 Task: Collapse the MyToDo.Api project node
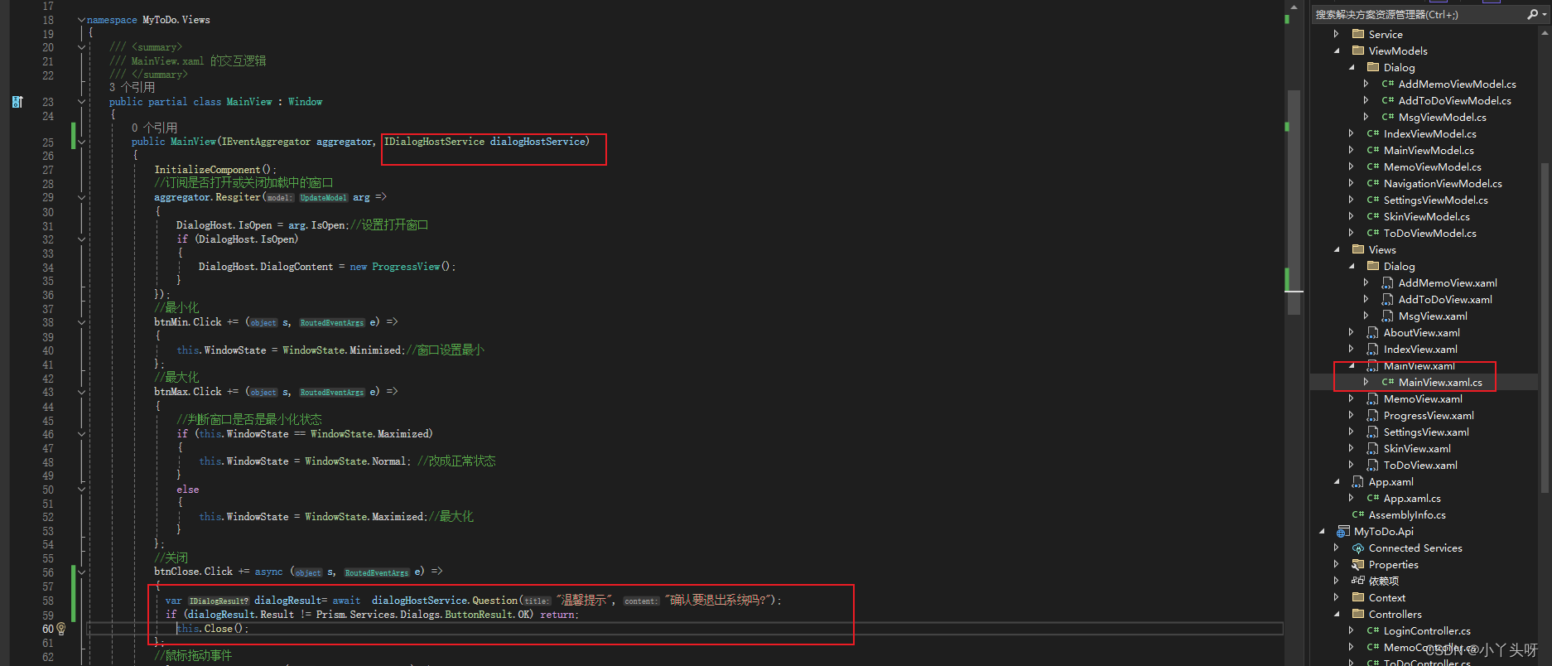pyautogui.click(x=1321, y=531)
